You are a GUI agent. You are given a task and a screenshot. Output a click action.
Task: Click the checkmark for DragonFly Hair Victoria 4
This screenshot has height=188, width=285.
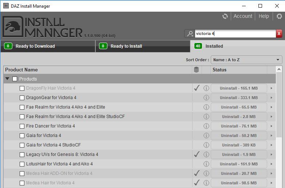point(197,88)
